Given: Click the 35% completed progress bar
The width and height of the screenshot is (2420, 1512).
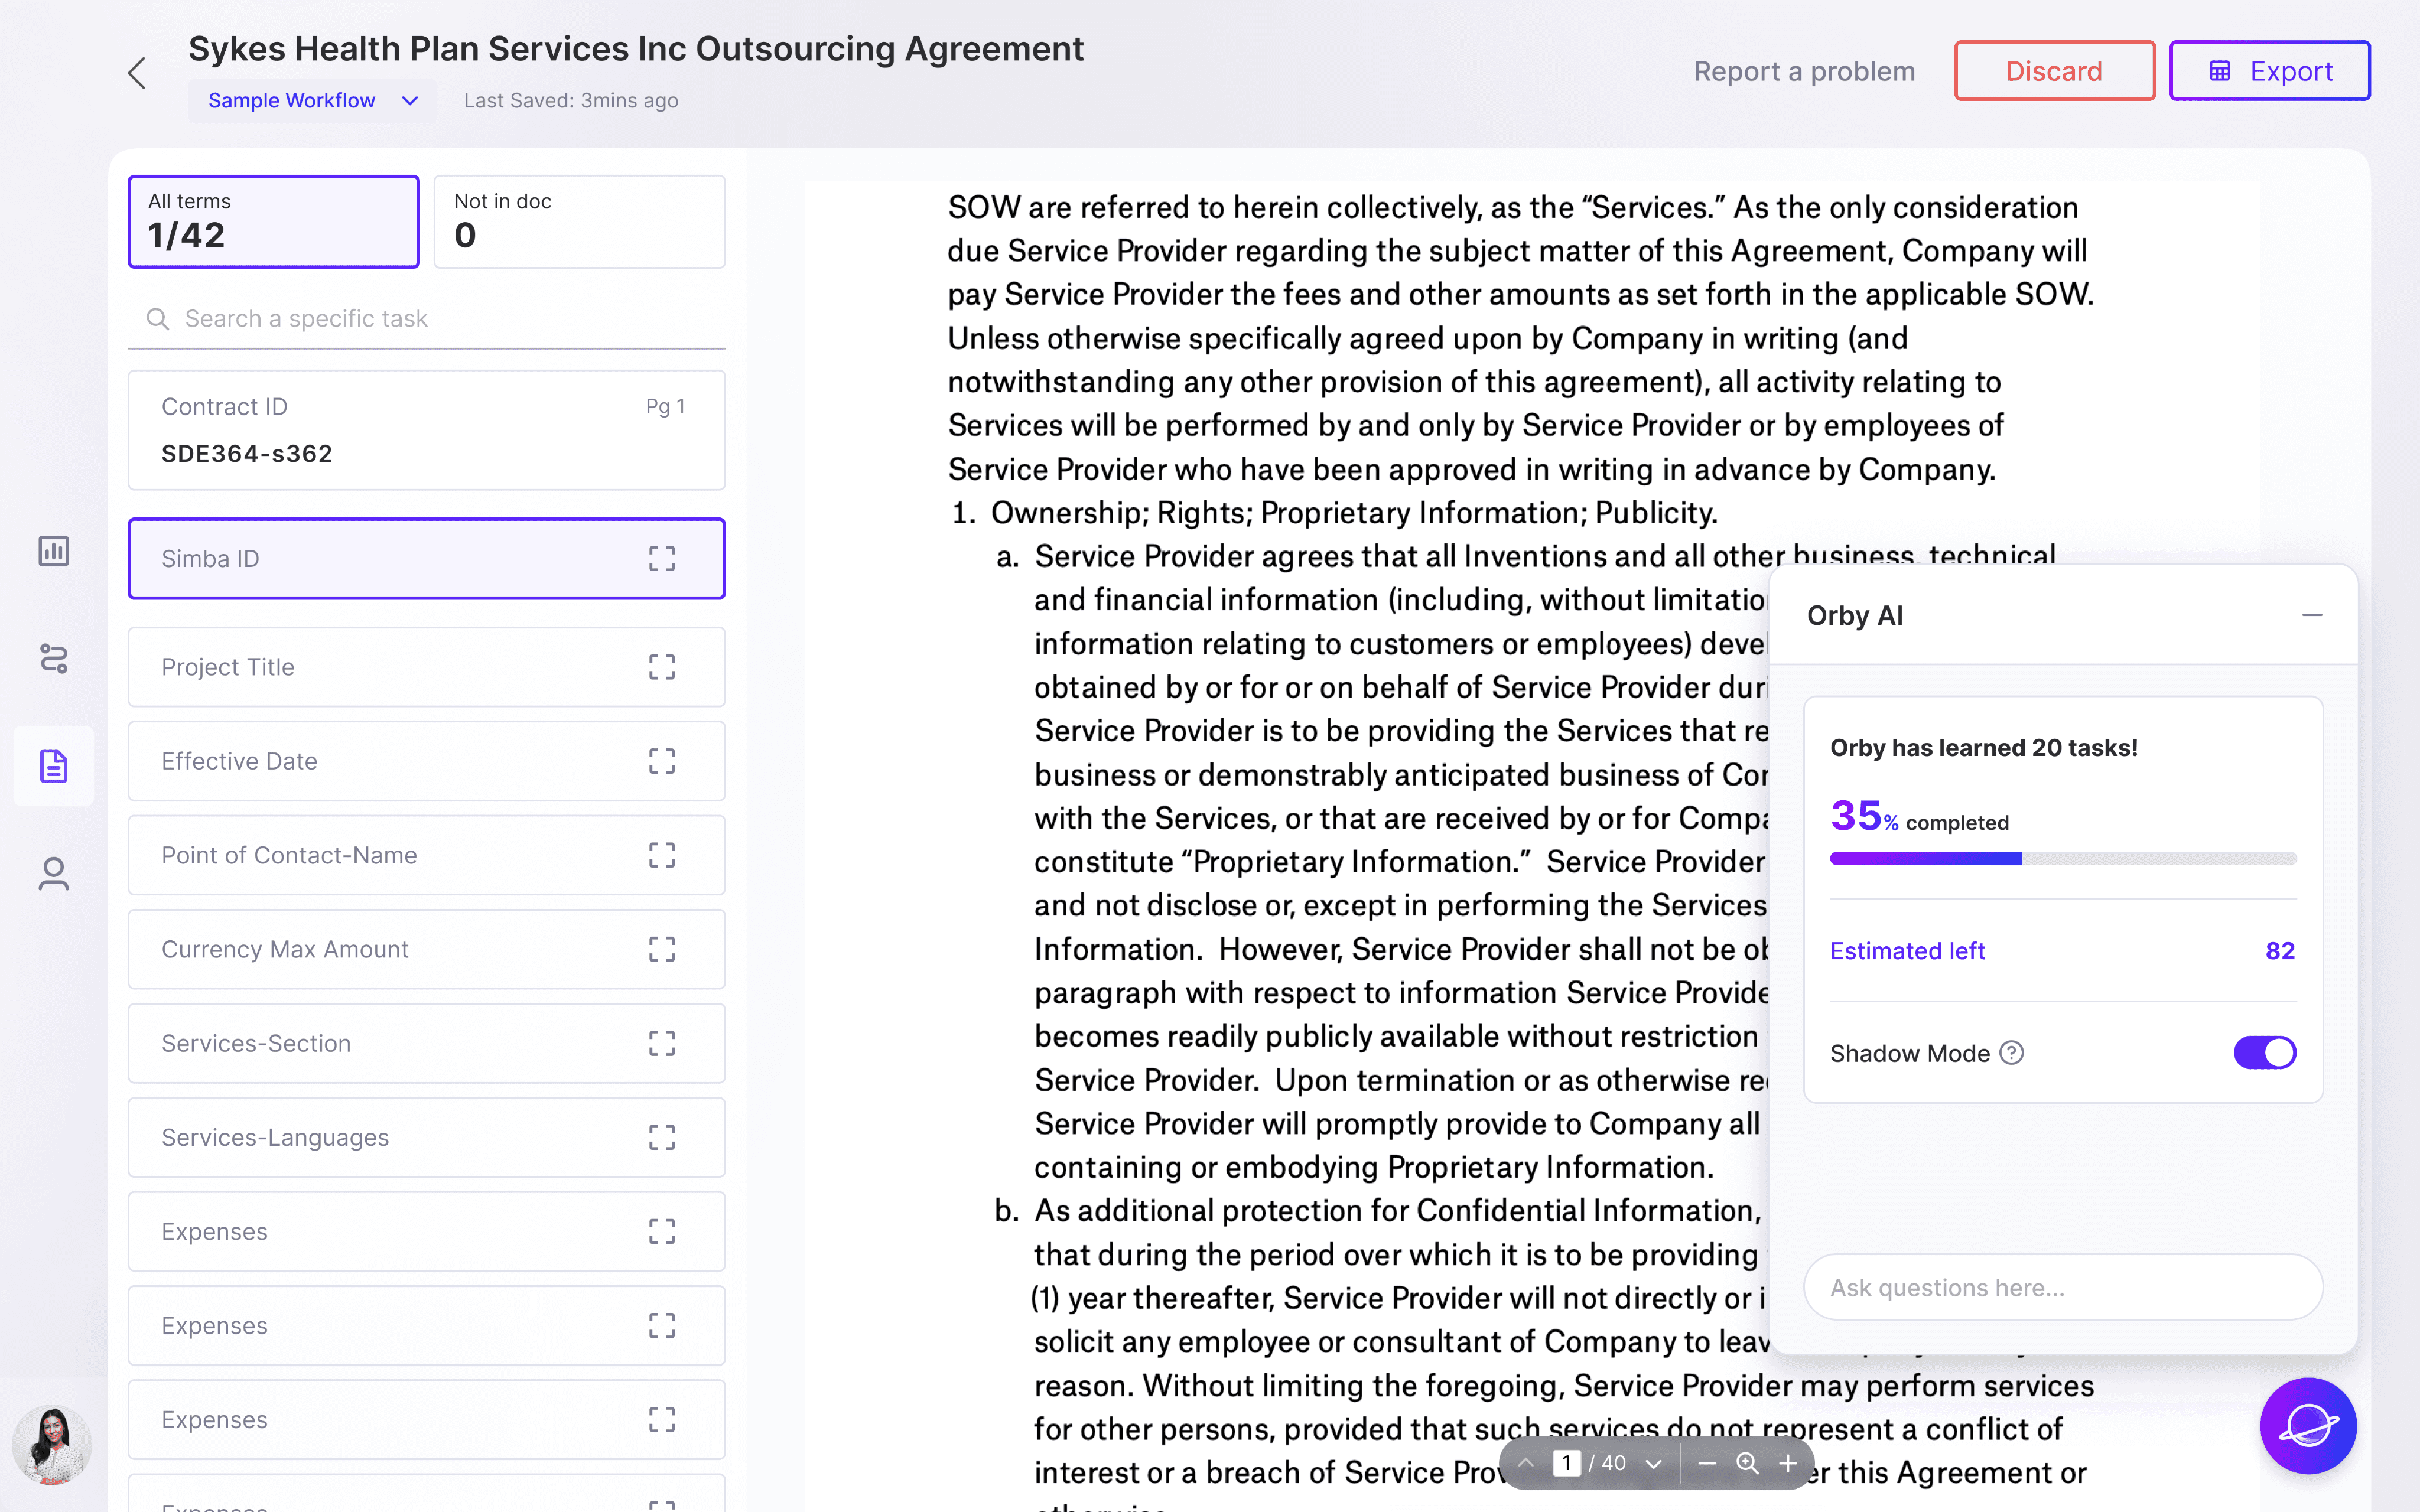Looking at the screenshot, I should (x=2062, y=858).
